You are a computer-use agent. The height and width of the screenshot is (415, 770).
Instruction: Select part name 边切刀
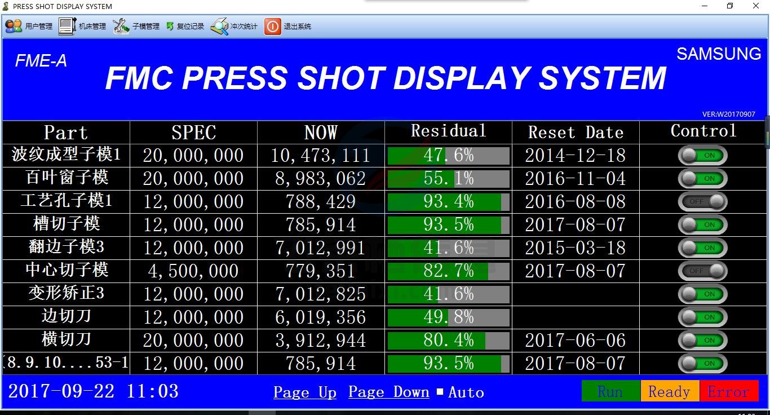point(67,316)
